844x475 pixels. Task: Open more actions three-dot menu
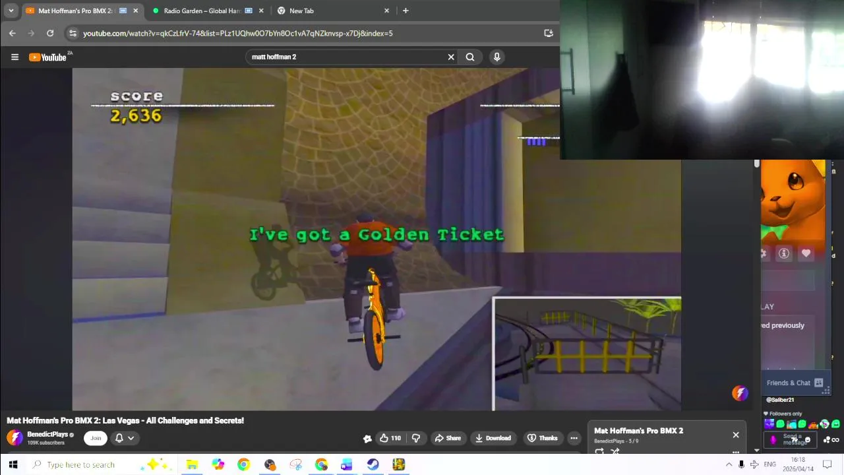point(574,438)
